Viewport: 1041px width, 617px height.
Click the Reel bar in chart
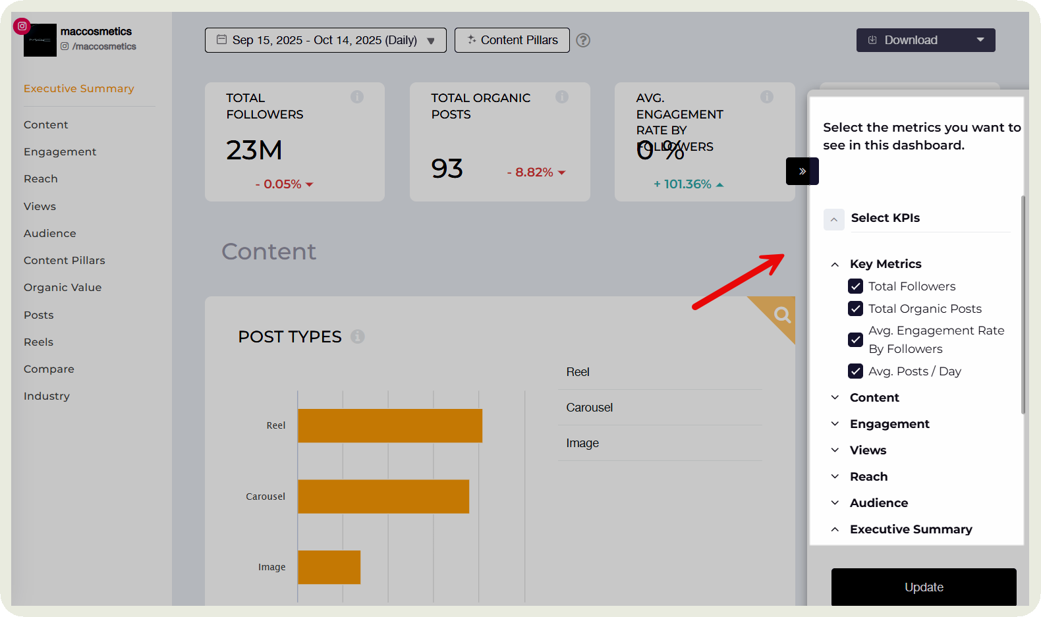coord(389,425)
